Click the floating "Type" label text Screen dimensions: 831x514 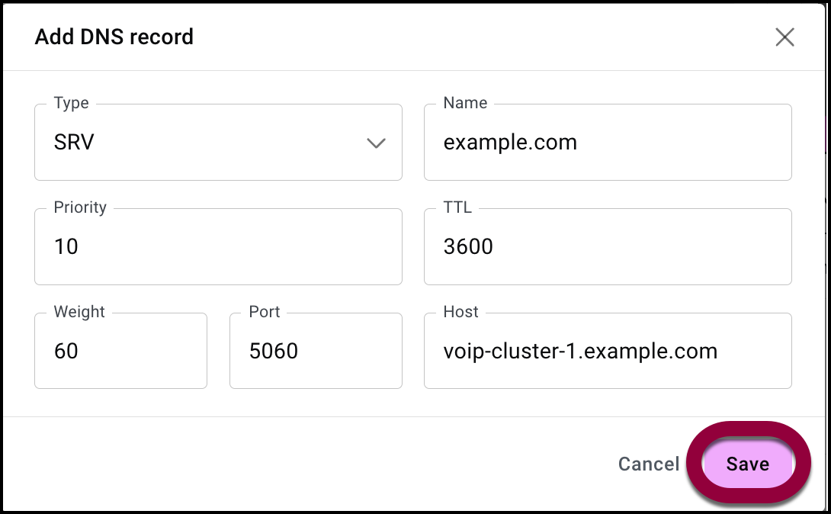pyautogui.click(x=71, y=103)
